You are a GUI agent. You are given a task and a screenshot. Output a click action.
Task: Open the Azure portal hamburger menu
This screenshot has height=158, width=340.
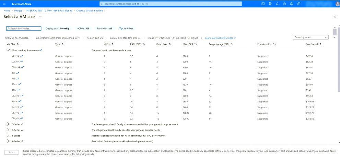pyautogui.click(x=5, y=4)
